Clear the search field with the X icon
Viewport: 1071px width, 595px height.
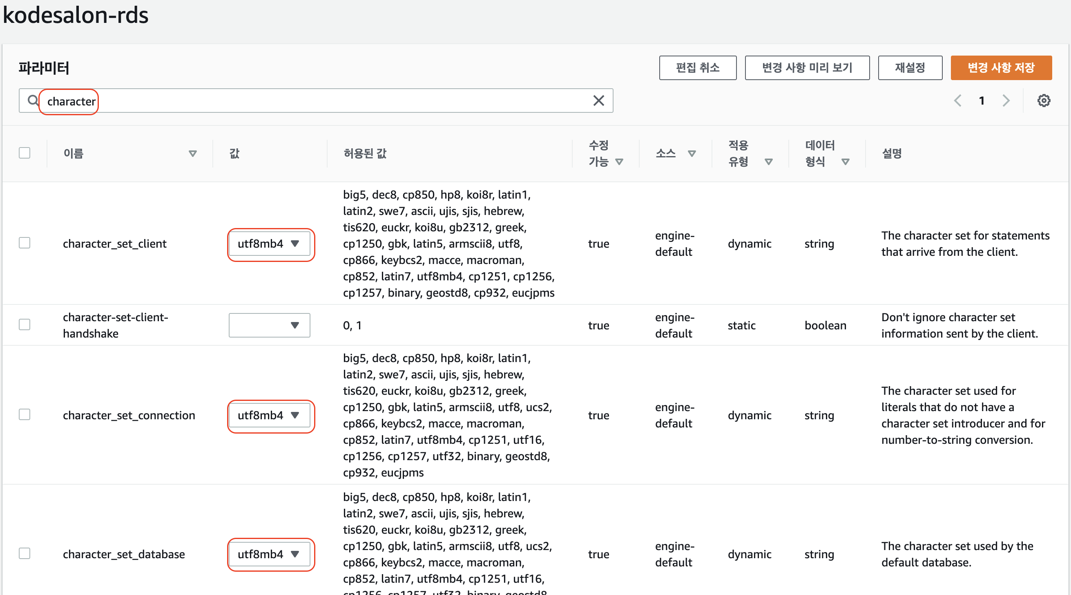click(x=598, y=101)
